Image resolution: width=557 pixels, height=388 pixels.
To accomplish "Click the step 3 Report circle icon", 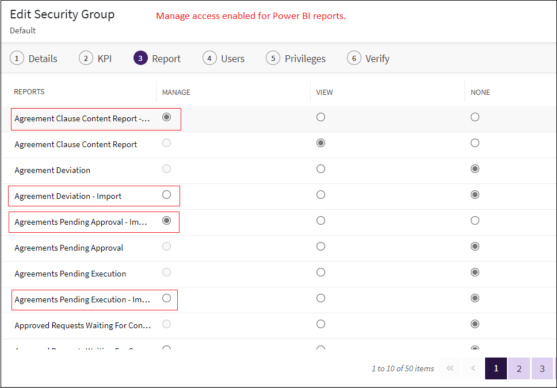I will 140,59.
